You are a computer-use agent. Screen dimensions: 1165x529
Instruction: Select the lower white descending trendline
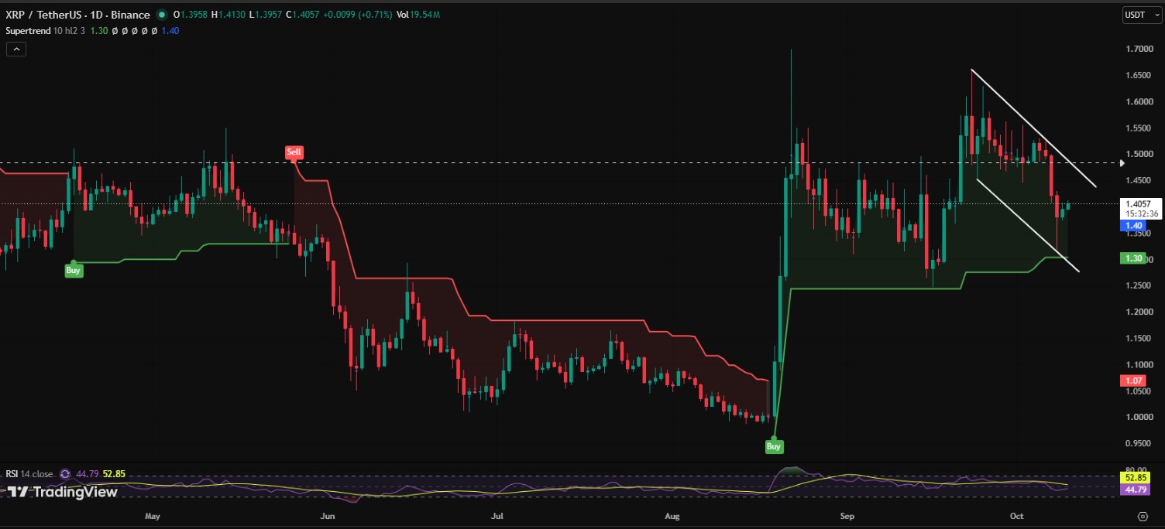point(1027,225)
